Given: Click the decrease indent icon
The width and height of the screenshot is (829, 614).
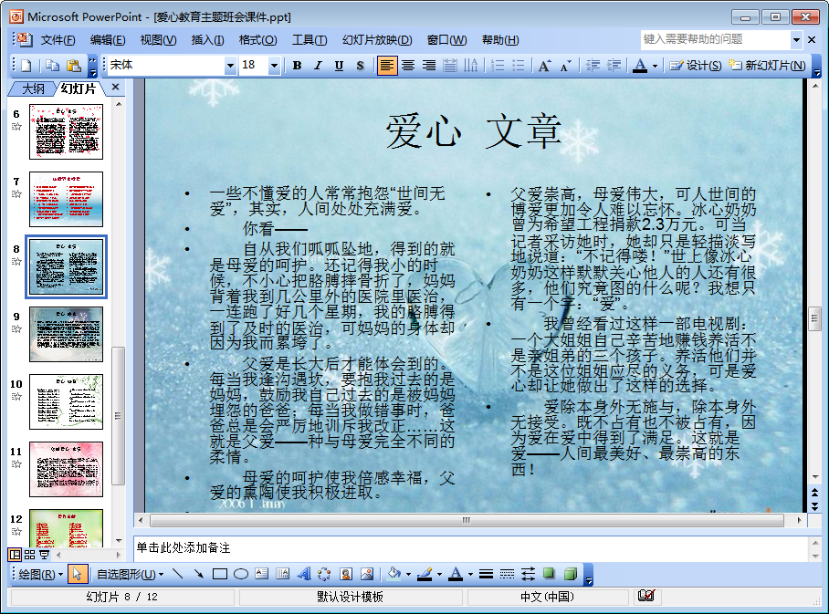Looking at the screenshot, I should tap(593, 66).
